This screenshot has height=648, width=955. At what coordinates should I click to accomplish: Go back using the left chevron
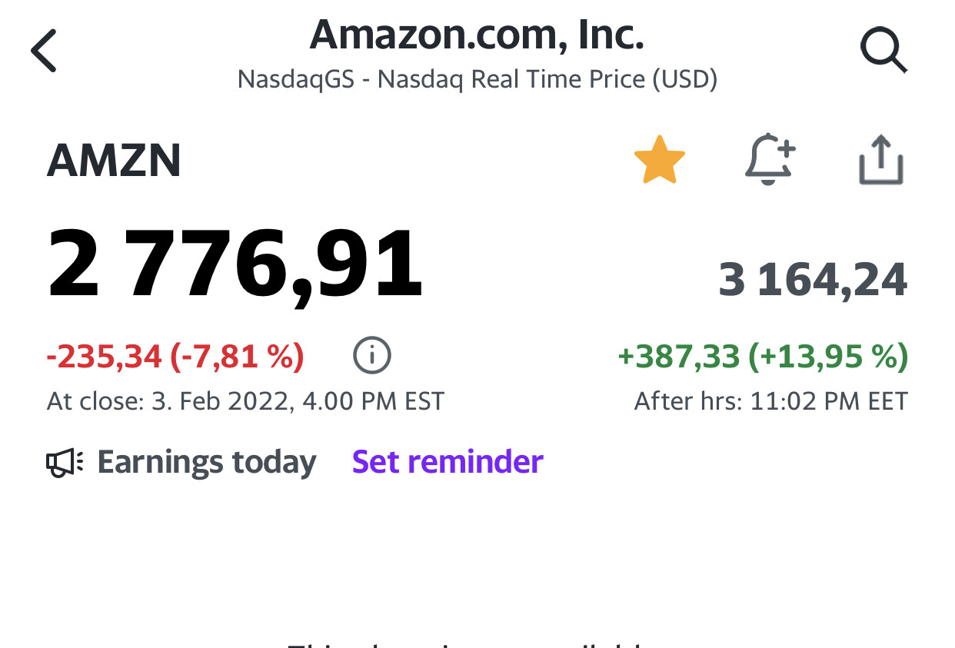pyautogui.click(x=44, y=50)
